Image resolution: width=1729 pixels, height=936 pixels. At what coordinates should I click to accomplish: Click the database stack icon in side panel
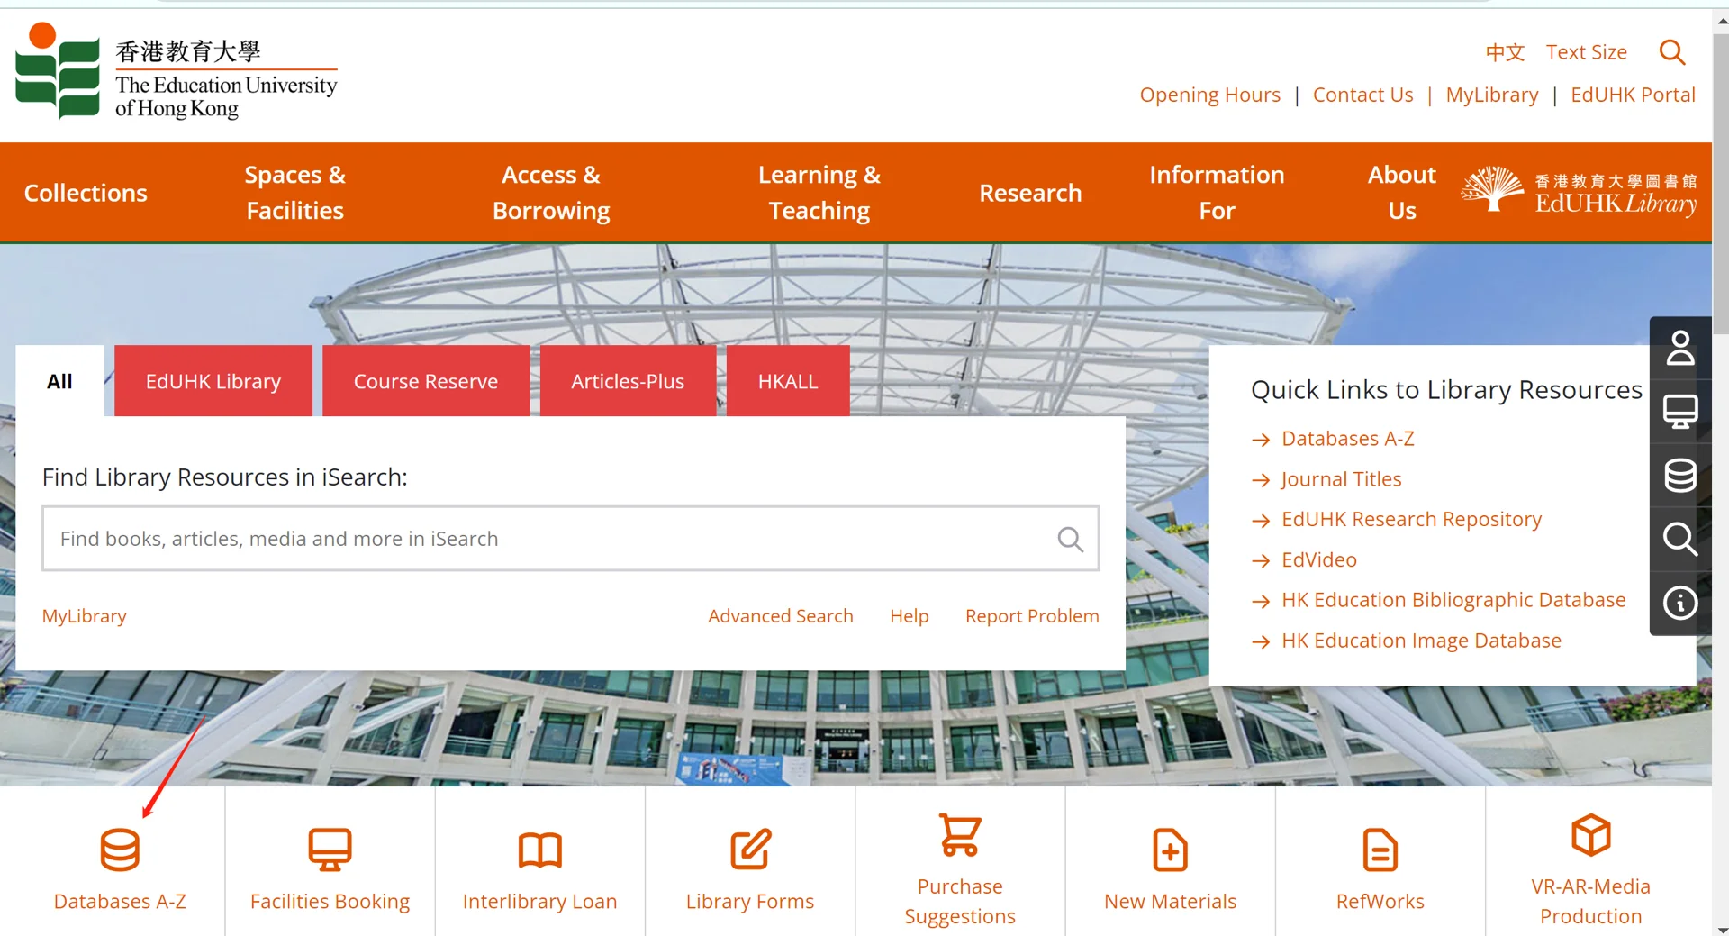1680,476
